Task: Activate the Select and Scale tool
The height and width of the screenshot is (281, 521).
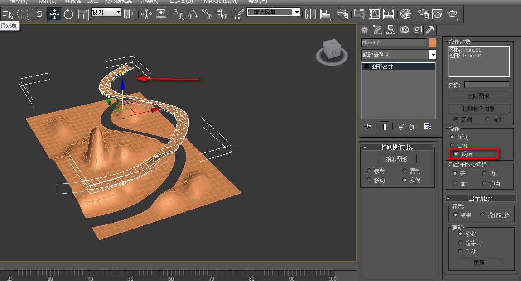Action: 83,14
